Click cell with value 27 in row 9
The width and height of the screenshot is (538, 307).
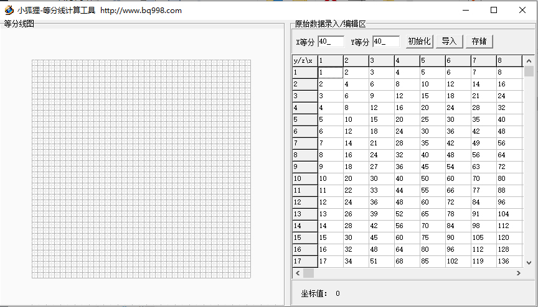[x=382, y=167]
